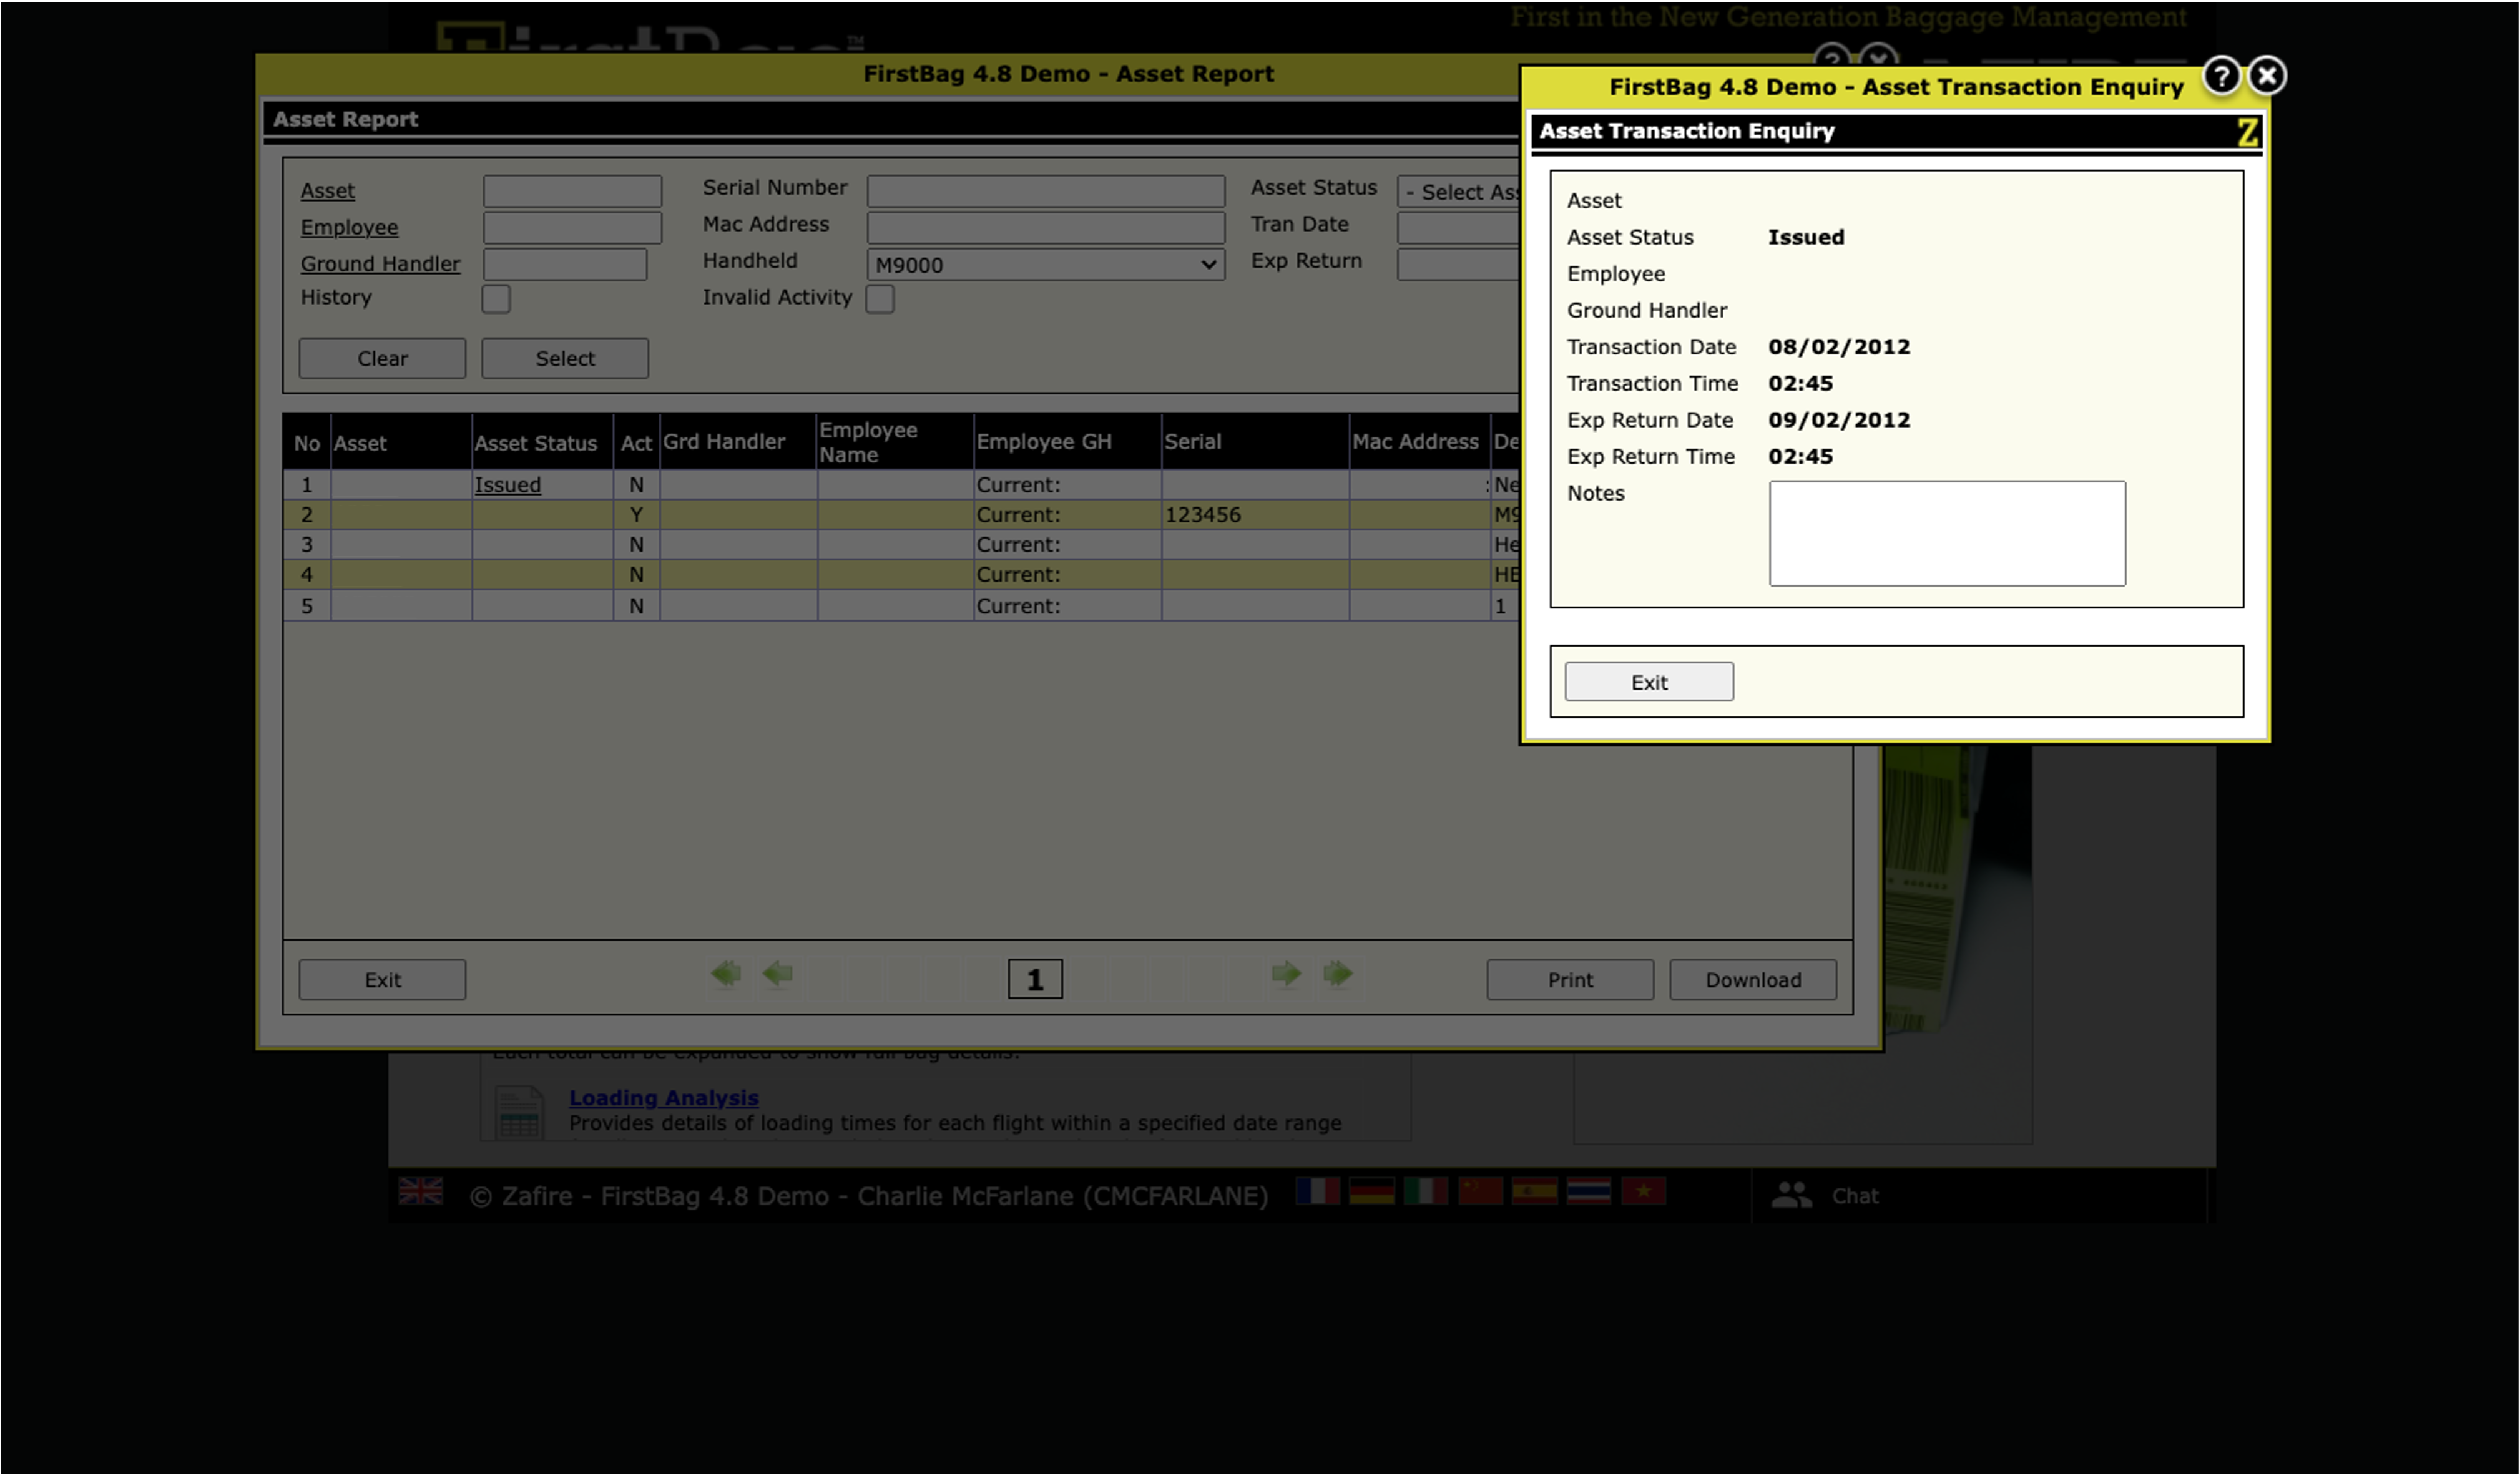The image size is (2520, 1476).
Task: Toggle the History checkbox
Action: 496,299
